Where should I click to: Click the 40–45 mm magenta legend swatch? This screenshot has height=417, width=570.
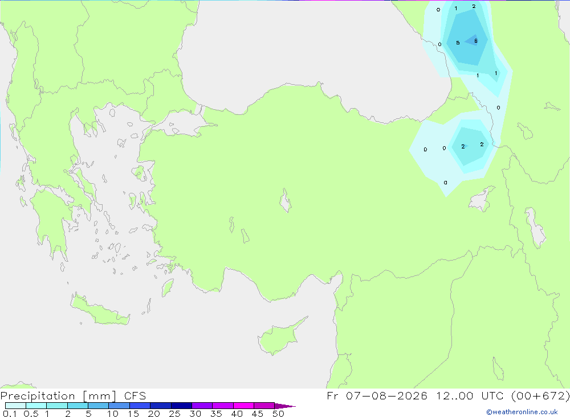point(243,406)
